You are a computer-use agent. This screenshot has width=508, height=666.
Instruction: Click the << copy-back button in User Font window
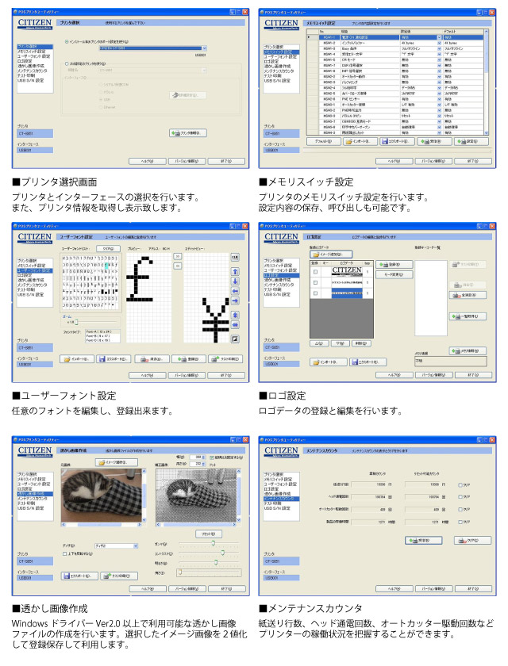pyautogui.click(x=178, y=266)
